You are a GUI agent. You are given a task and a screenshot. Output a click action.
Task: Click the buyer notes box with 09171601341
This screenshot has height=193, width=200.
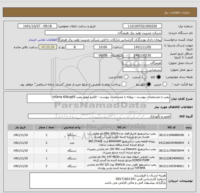pyautogui.click(x=98, y=181)
